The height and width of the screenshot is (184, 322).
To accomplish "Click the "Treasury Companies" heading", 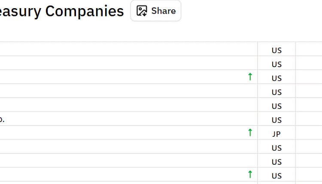I will [x=62, y=11].
